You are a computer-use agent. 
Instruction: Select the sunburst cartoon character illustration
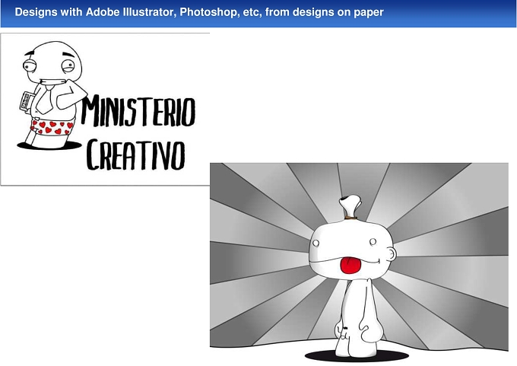tap(359, 263)
